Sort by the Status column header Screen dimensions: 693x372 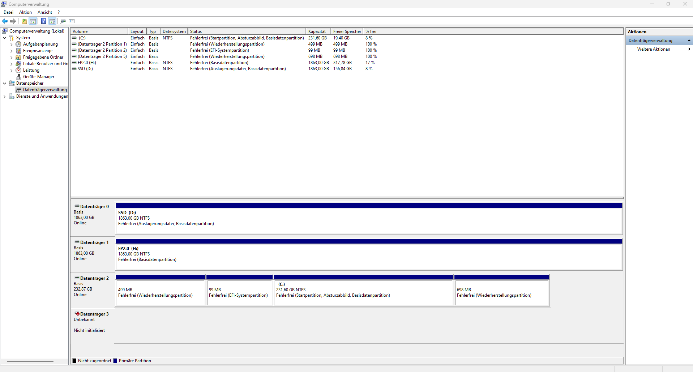click(x=247, y=31)
